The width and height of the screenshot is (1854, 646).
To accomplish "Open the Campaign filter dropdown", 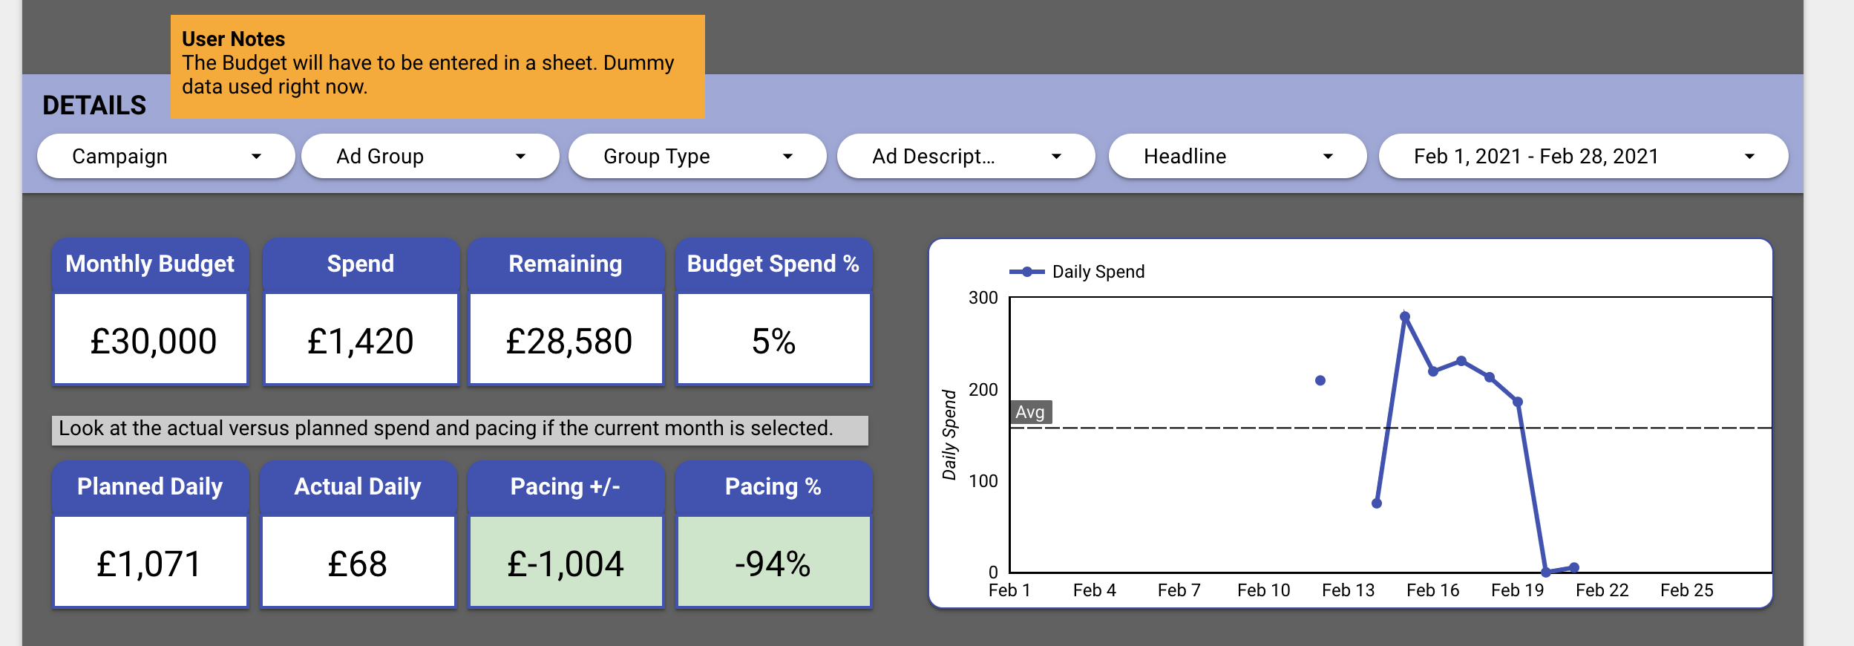I will coord(166,156).
